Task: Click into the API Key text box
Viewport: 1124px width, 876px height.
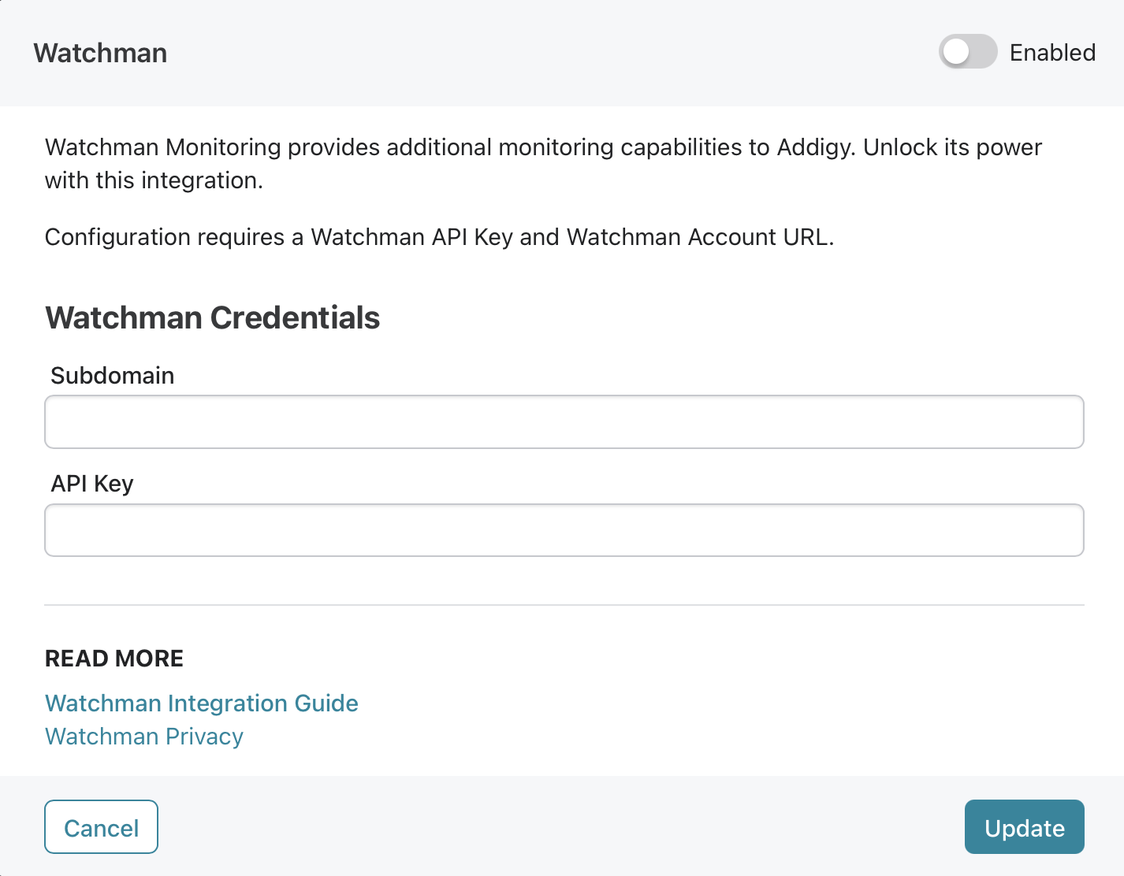Action: [x=564, y=530]
